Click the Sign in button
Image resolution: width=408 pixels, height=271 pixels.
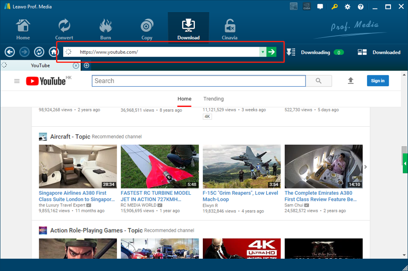point(378,81)
